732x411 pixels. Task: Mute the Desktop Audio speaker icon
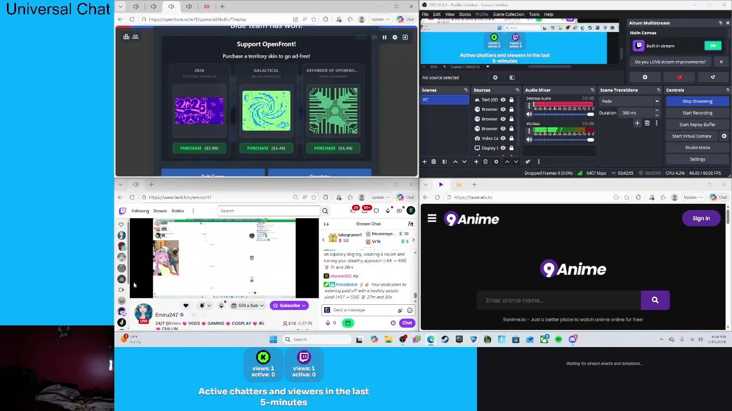[x=529, y=114]
